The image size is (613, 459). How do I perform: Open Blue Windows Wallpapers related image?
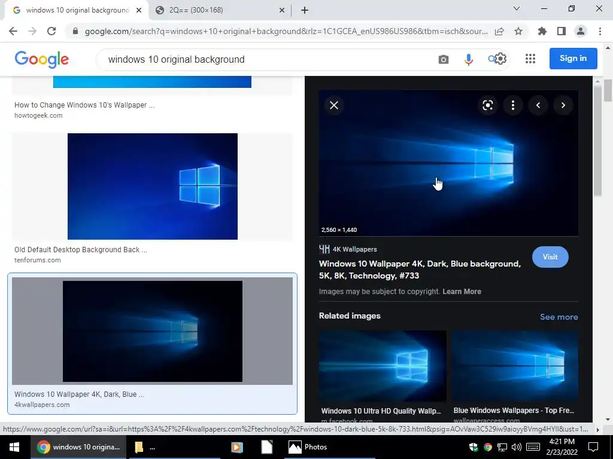pos(515,366)
